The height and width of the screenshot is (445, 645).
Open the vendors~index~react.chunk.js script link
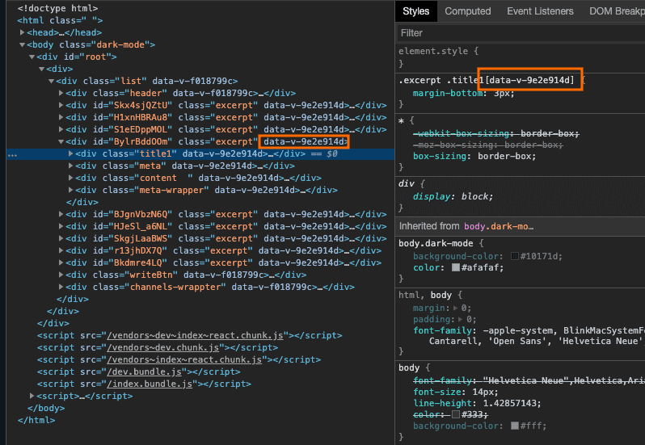click(x=184, y=359)
